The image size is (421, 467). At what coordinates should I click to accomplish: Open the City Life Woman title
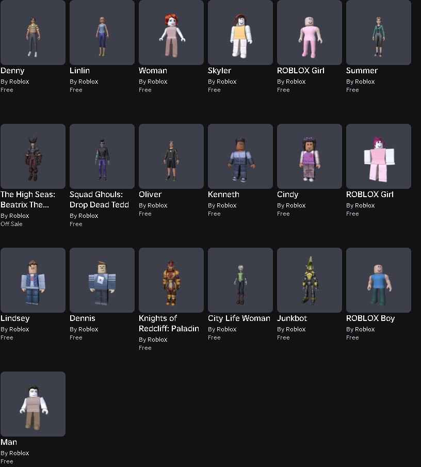click(x=239, y=319)
